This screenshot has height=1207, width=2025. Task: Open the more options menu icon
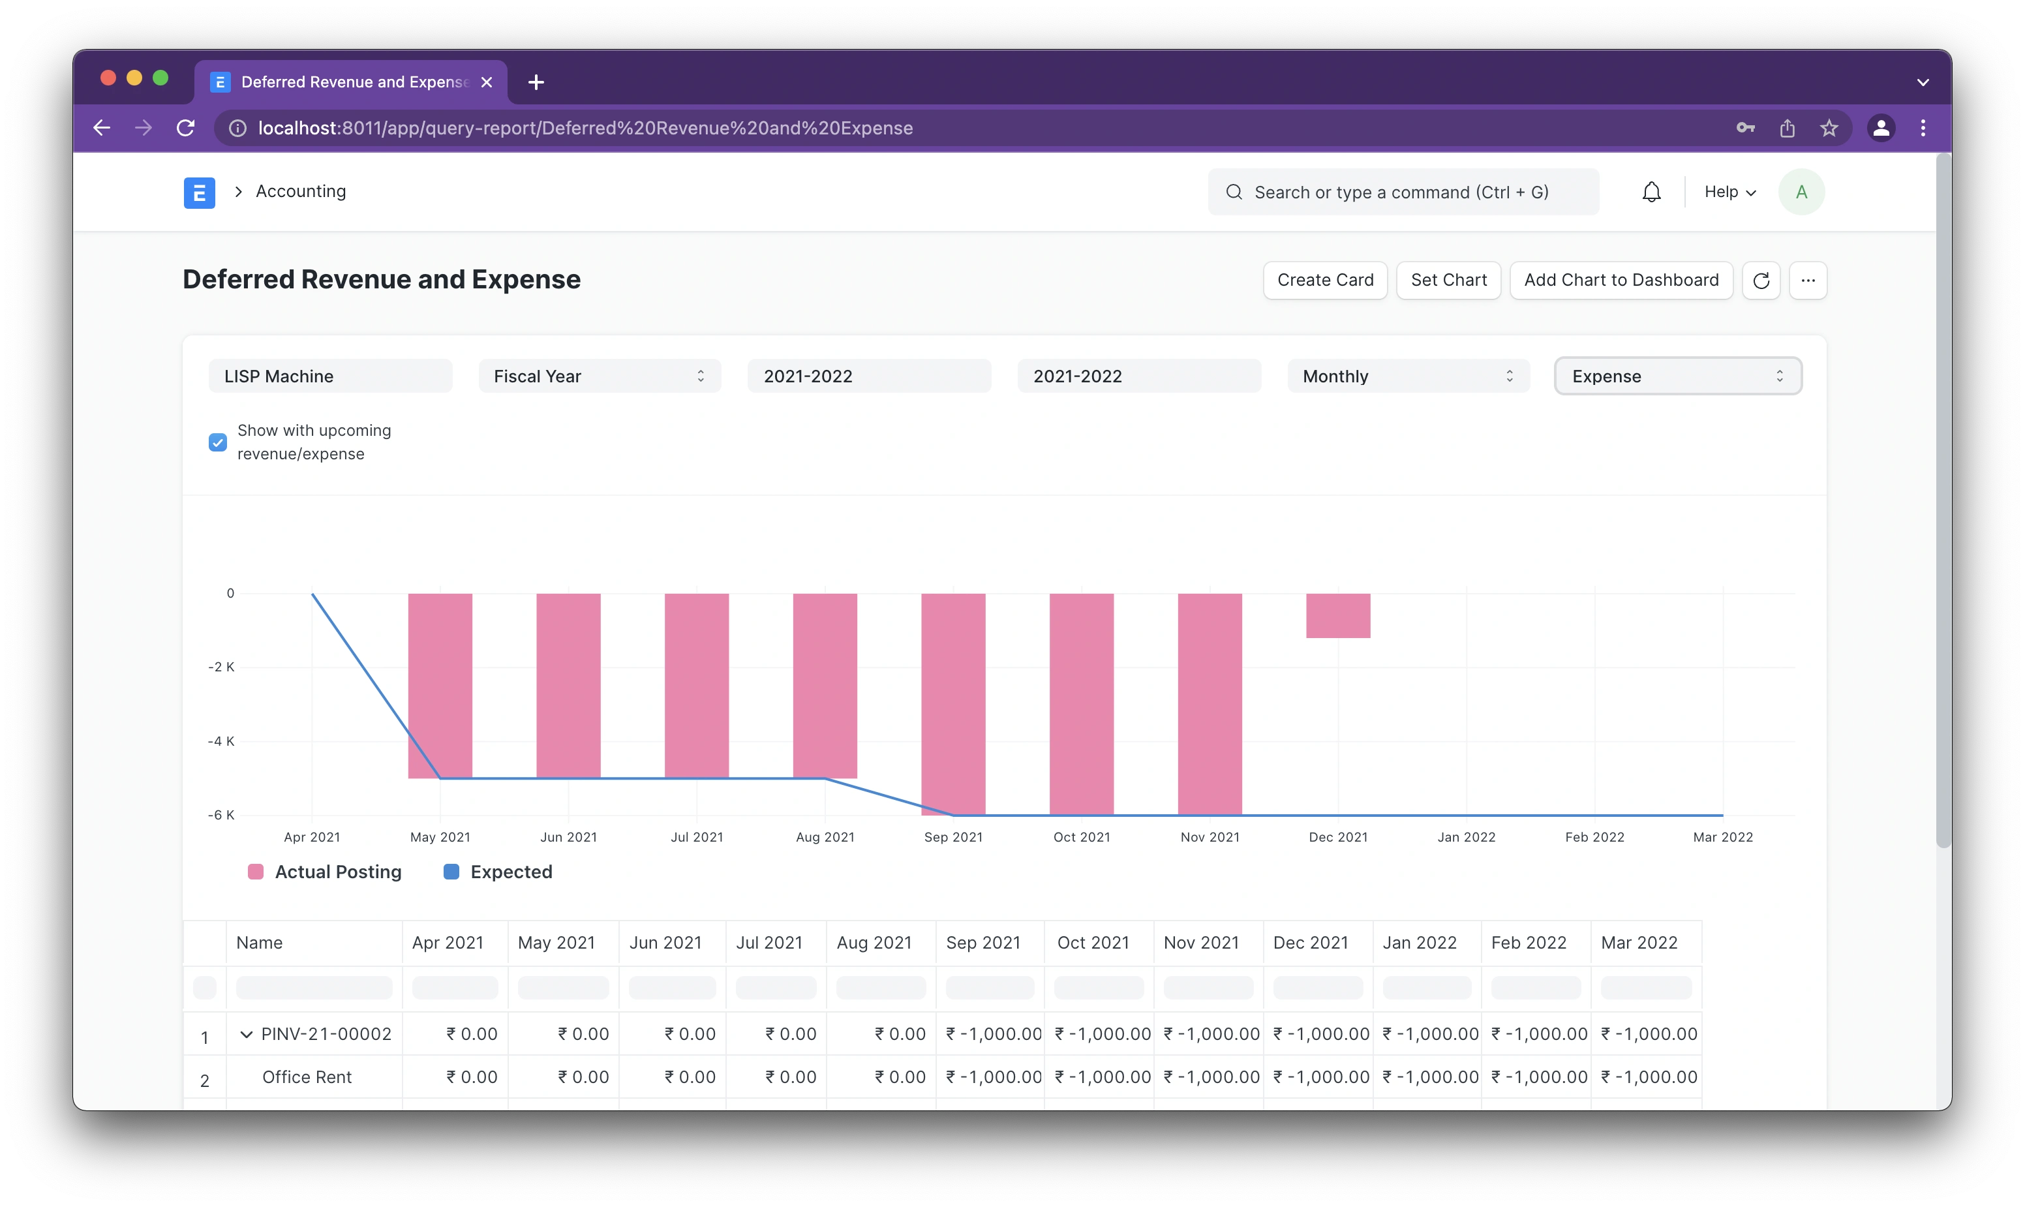point(1808,279)
